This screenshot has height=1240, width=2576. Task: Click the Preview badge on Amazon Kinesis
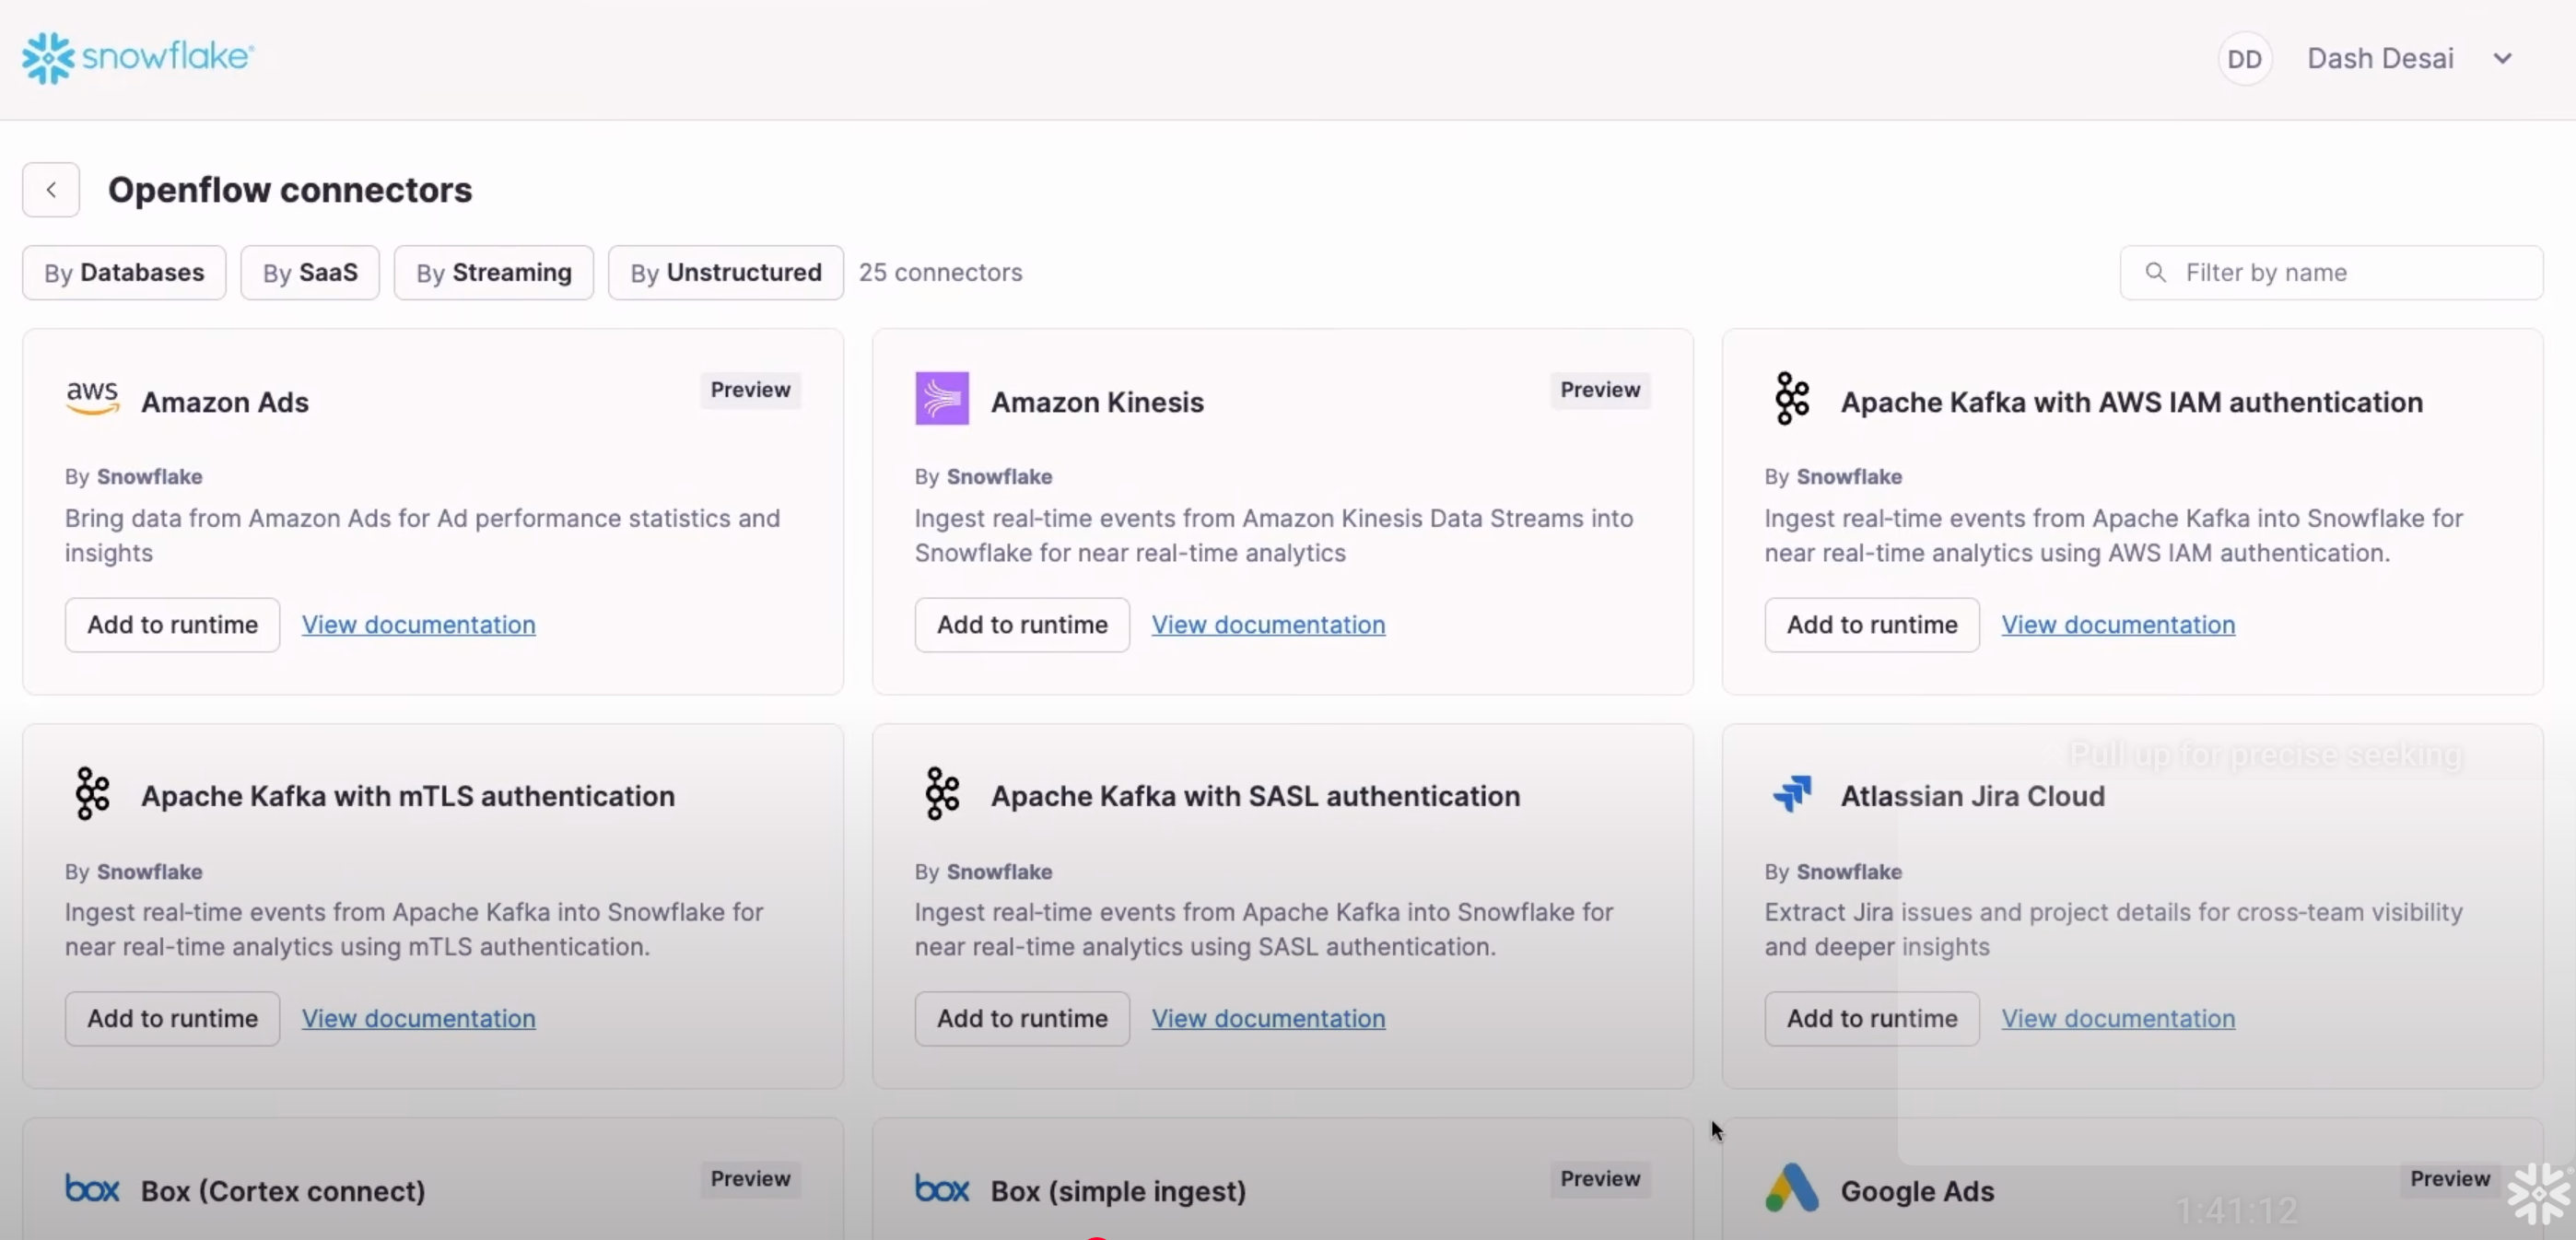point(1600,390)
